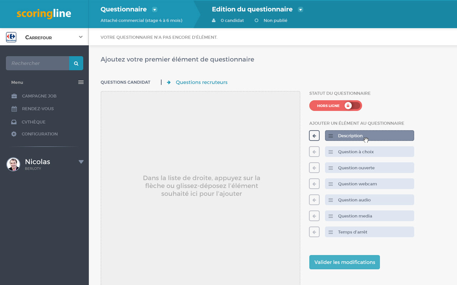Click the search magnifier button

click(x=76, y=63)
